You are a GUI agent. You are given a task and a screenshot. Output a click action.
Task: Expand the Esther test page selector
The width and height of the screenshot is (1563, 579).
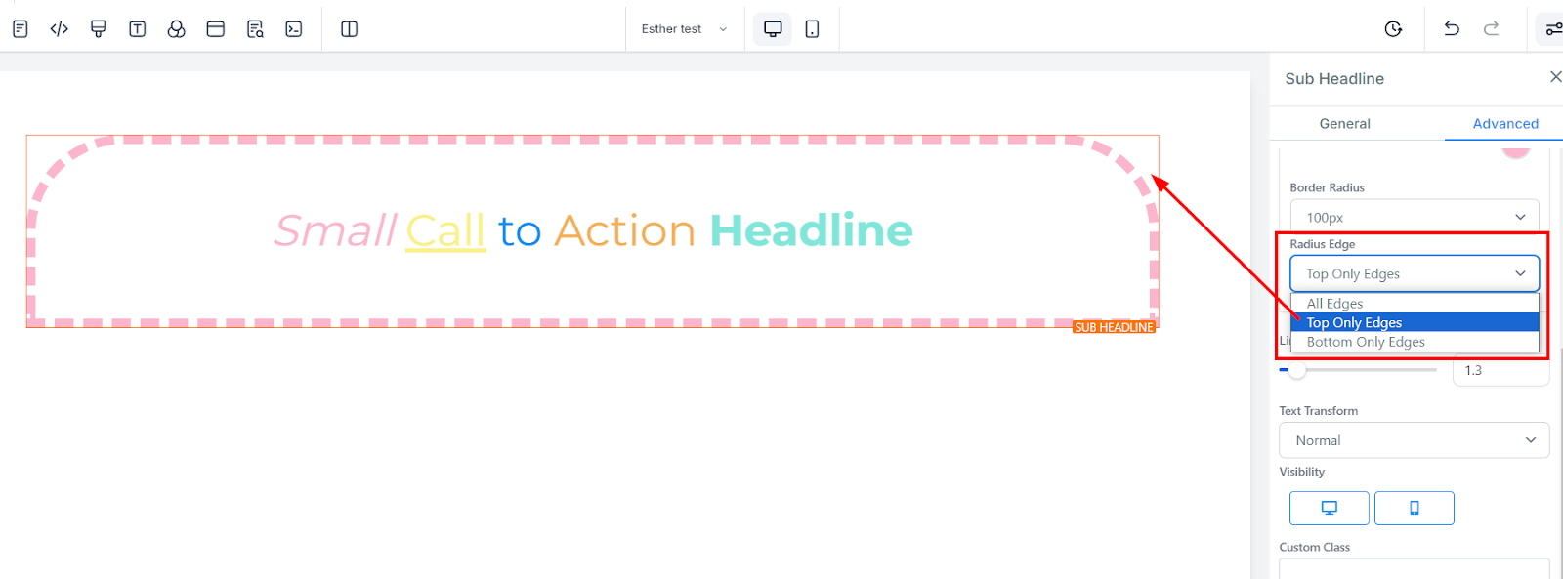(684, 29)
